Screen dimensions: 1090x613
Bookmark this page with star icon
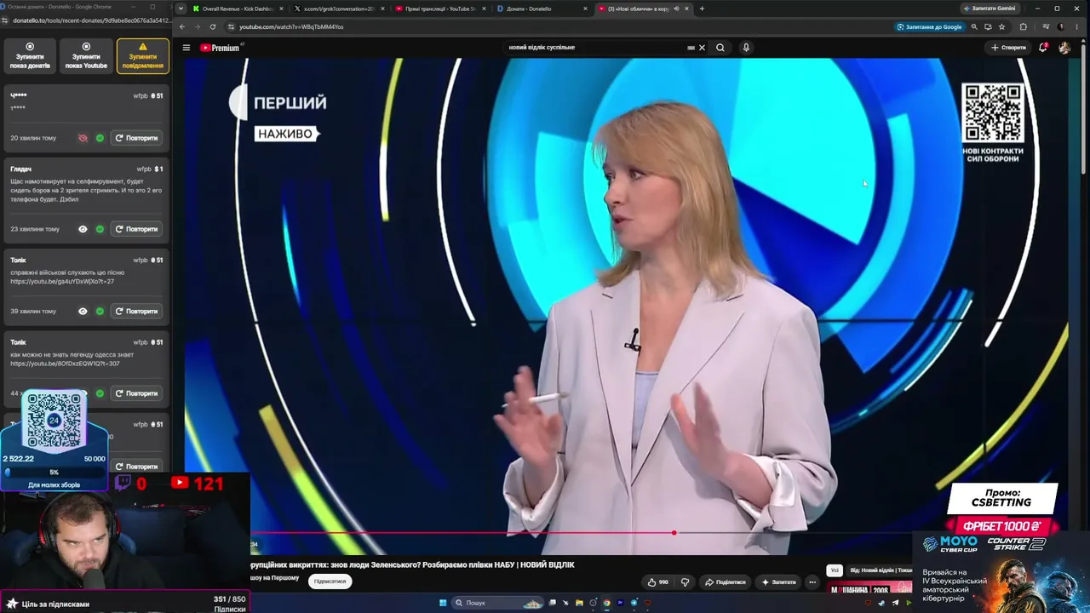[1001, 26]
